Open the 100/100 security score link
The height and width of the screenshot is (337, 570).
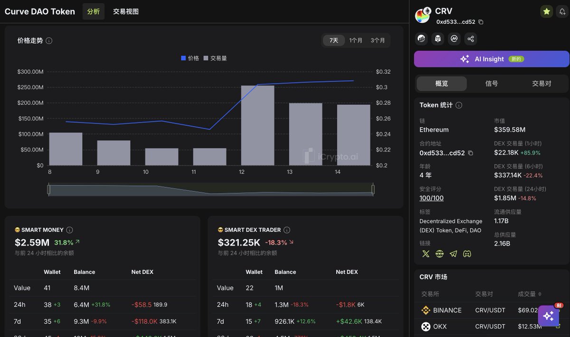pos(431,198)
